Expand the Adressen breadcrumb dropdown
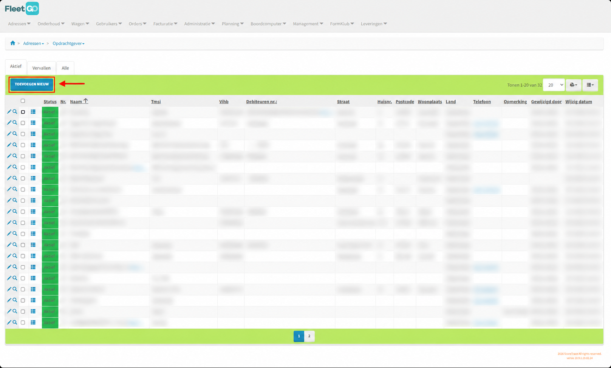611x368 pixels. point(33,43)
